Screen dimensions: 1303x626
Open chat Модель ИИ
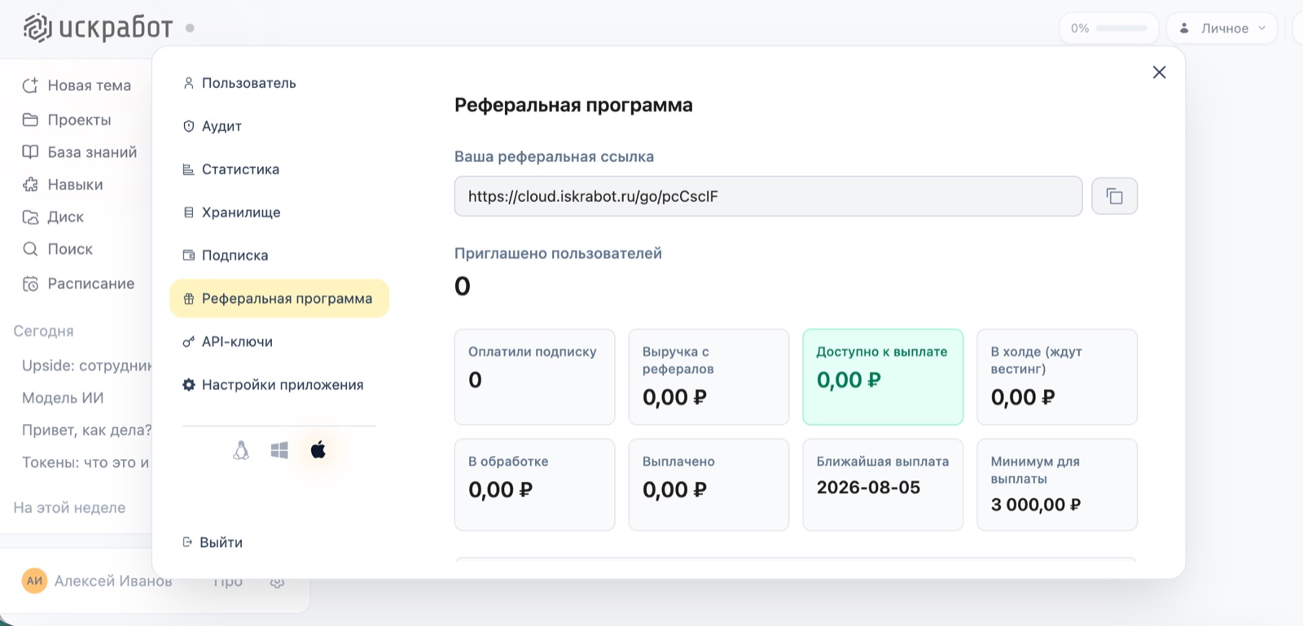[63, 398]
